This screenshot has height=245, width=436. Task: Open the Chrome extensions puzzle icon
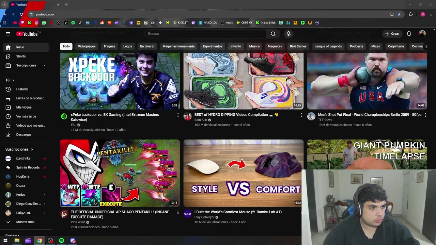point(410,14)
